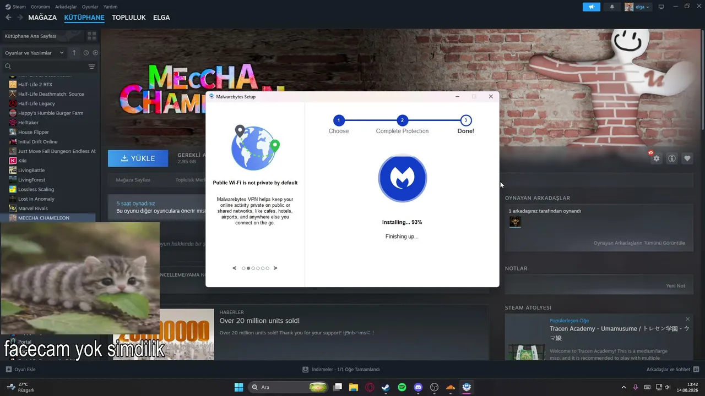Screen dimensions: 705x396
Task: Switch to the MAĞAZA tab
Action: 42,18
